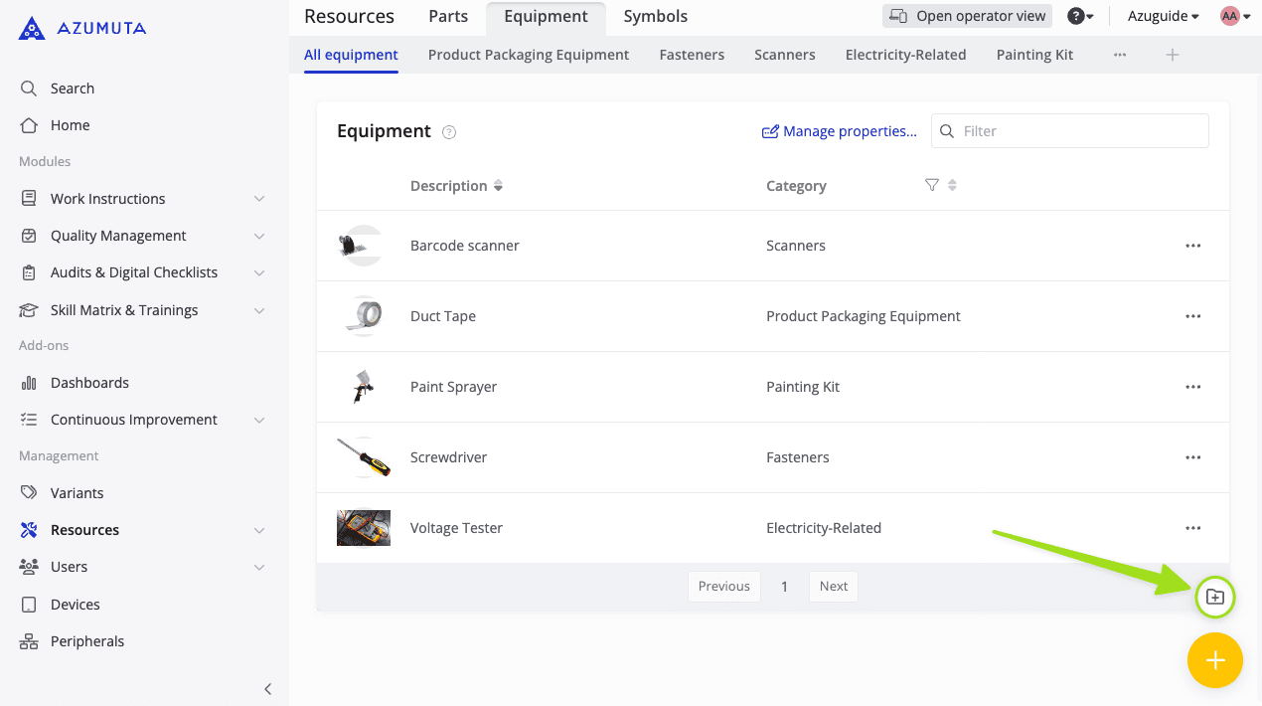
Task: Click the Equipment info help icon
Action: point(449,132)
